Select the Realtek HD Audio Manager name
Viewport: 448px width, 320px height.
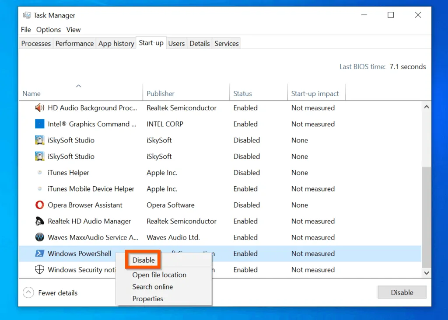point(89,221)
